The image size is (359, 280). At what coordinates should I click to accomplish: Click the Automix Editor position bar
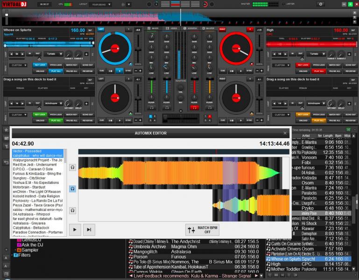point(183,152)
